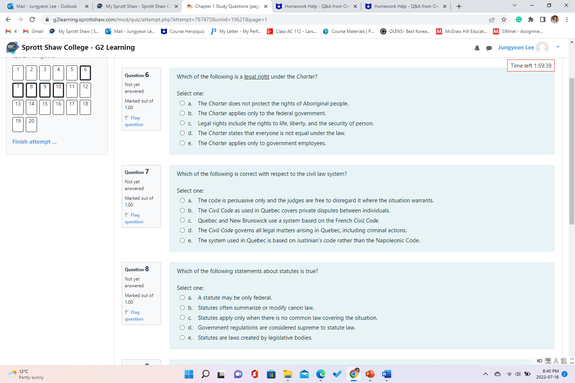Screen dimensions: 575x383
Task: Jump to question 12 in quiz navigation
Action: click(x=85, y=90)
